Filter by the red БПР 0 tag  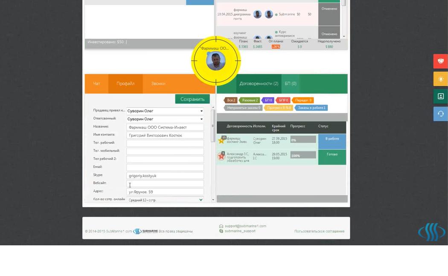point(283,100)
